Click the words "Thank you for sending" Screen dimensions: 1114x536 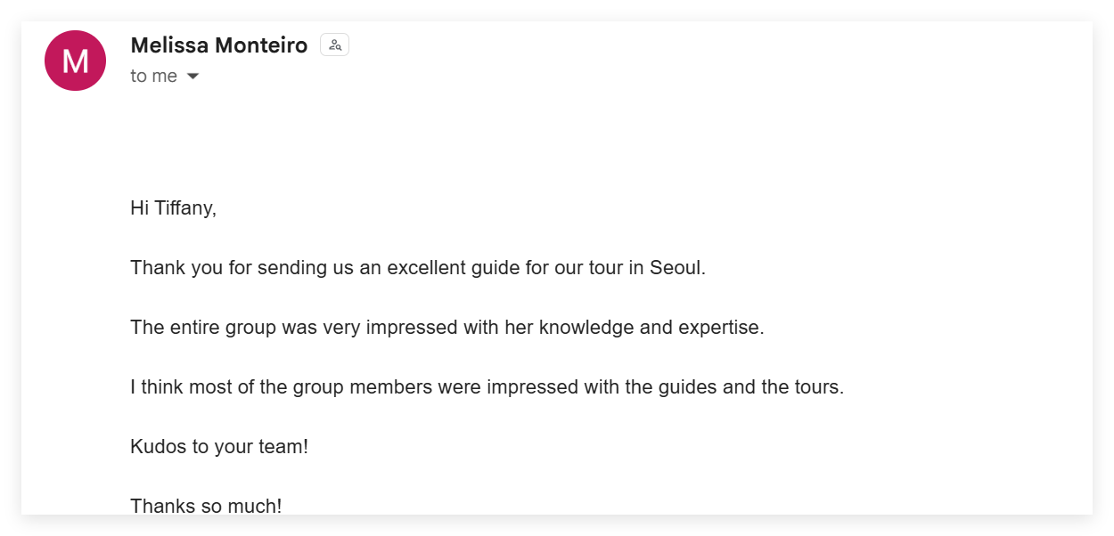(216, 268)
